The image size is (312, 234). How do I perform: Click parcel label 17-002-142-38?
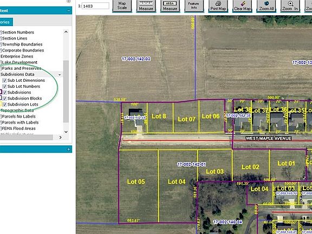tap(238, 115)
